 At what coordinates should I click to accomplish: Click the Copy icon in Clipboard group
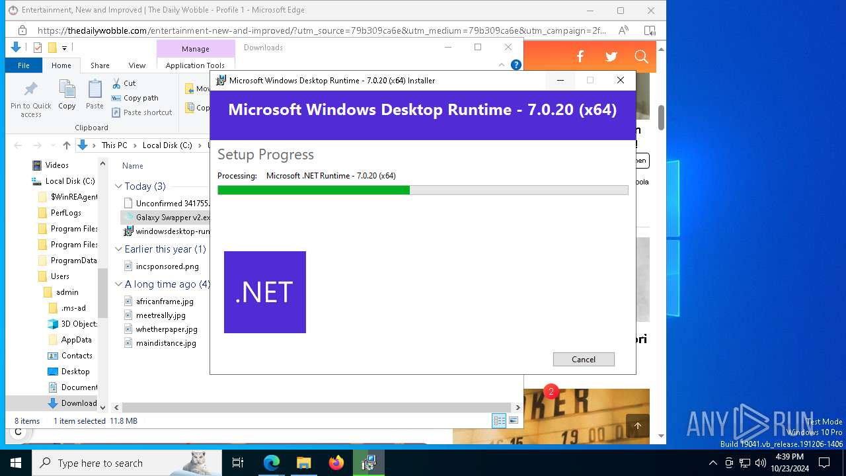[x=67, y=95]
